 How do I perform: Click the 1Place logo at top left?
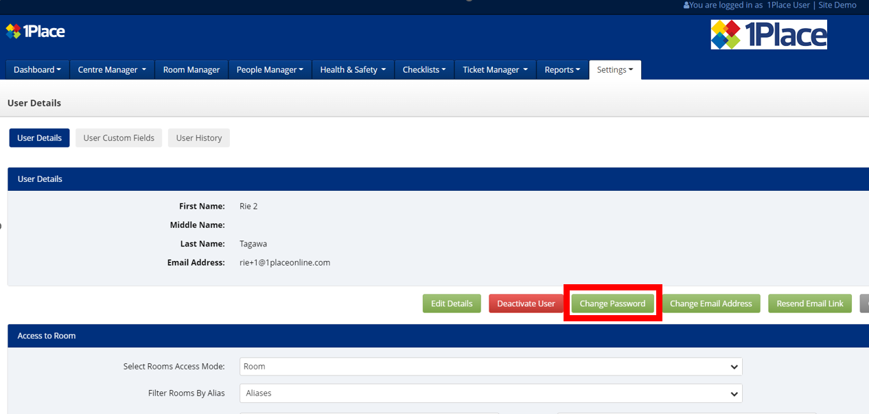tap(35, 31)
